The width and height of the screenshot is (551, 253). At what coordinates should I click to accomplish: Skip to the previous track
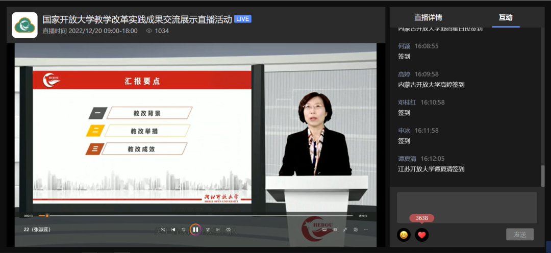tap(173, 230)
